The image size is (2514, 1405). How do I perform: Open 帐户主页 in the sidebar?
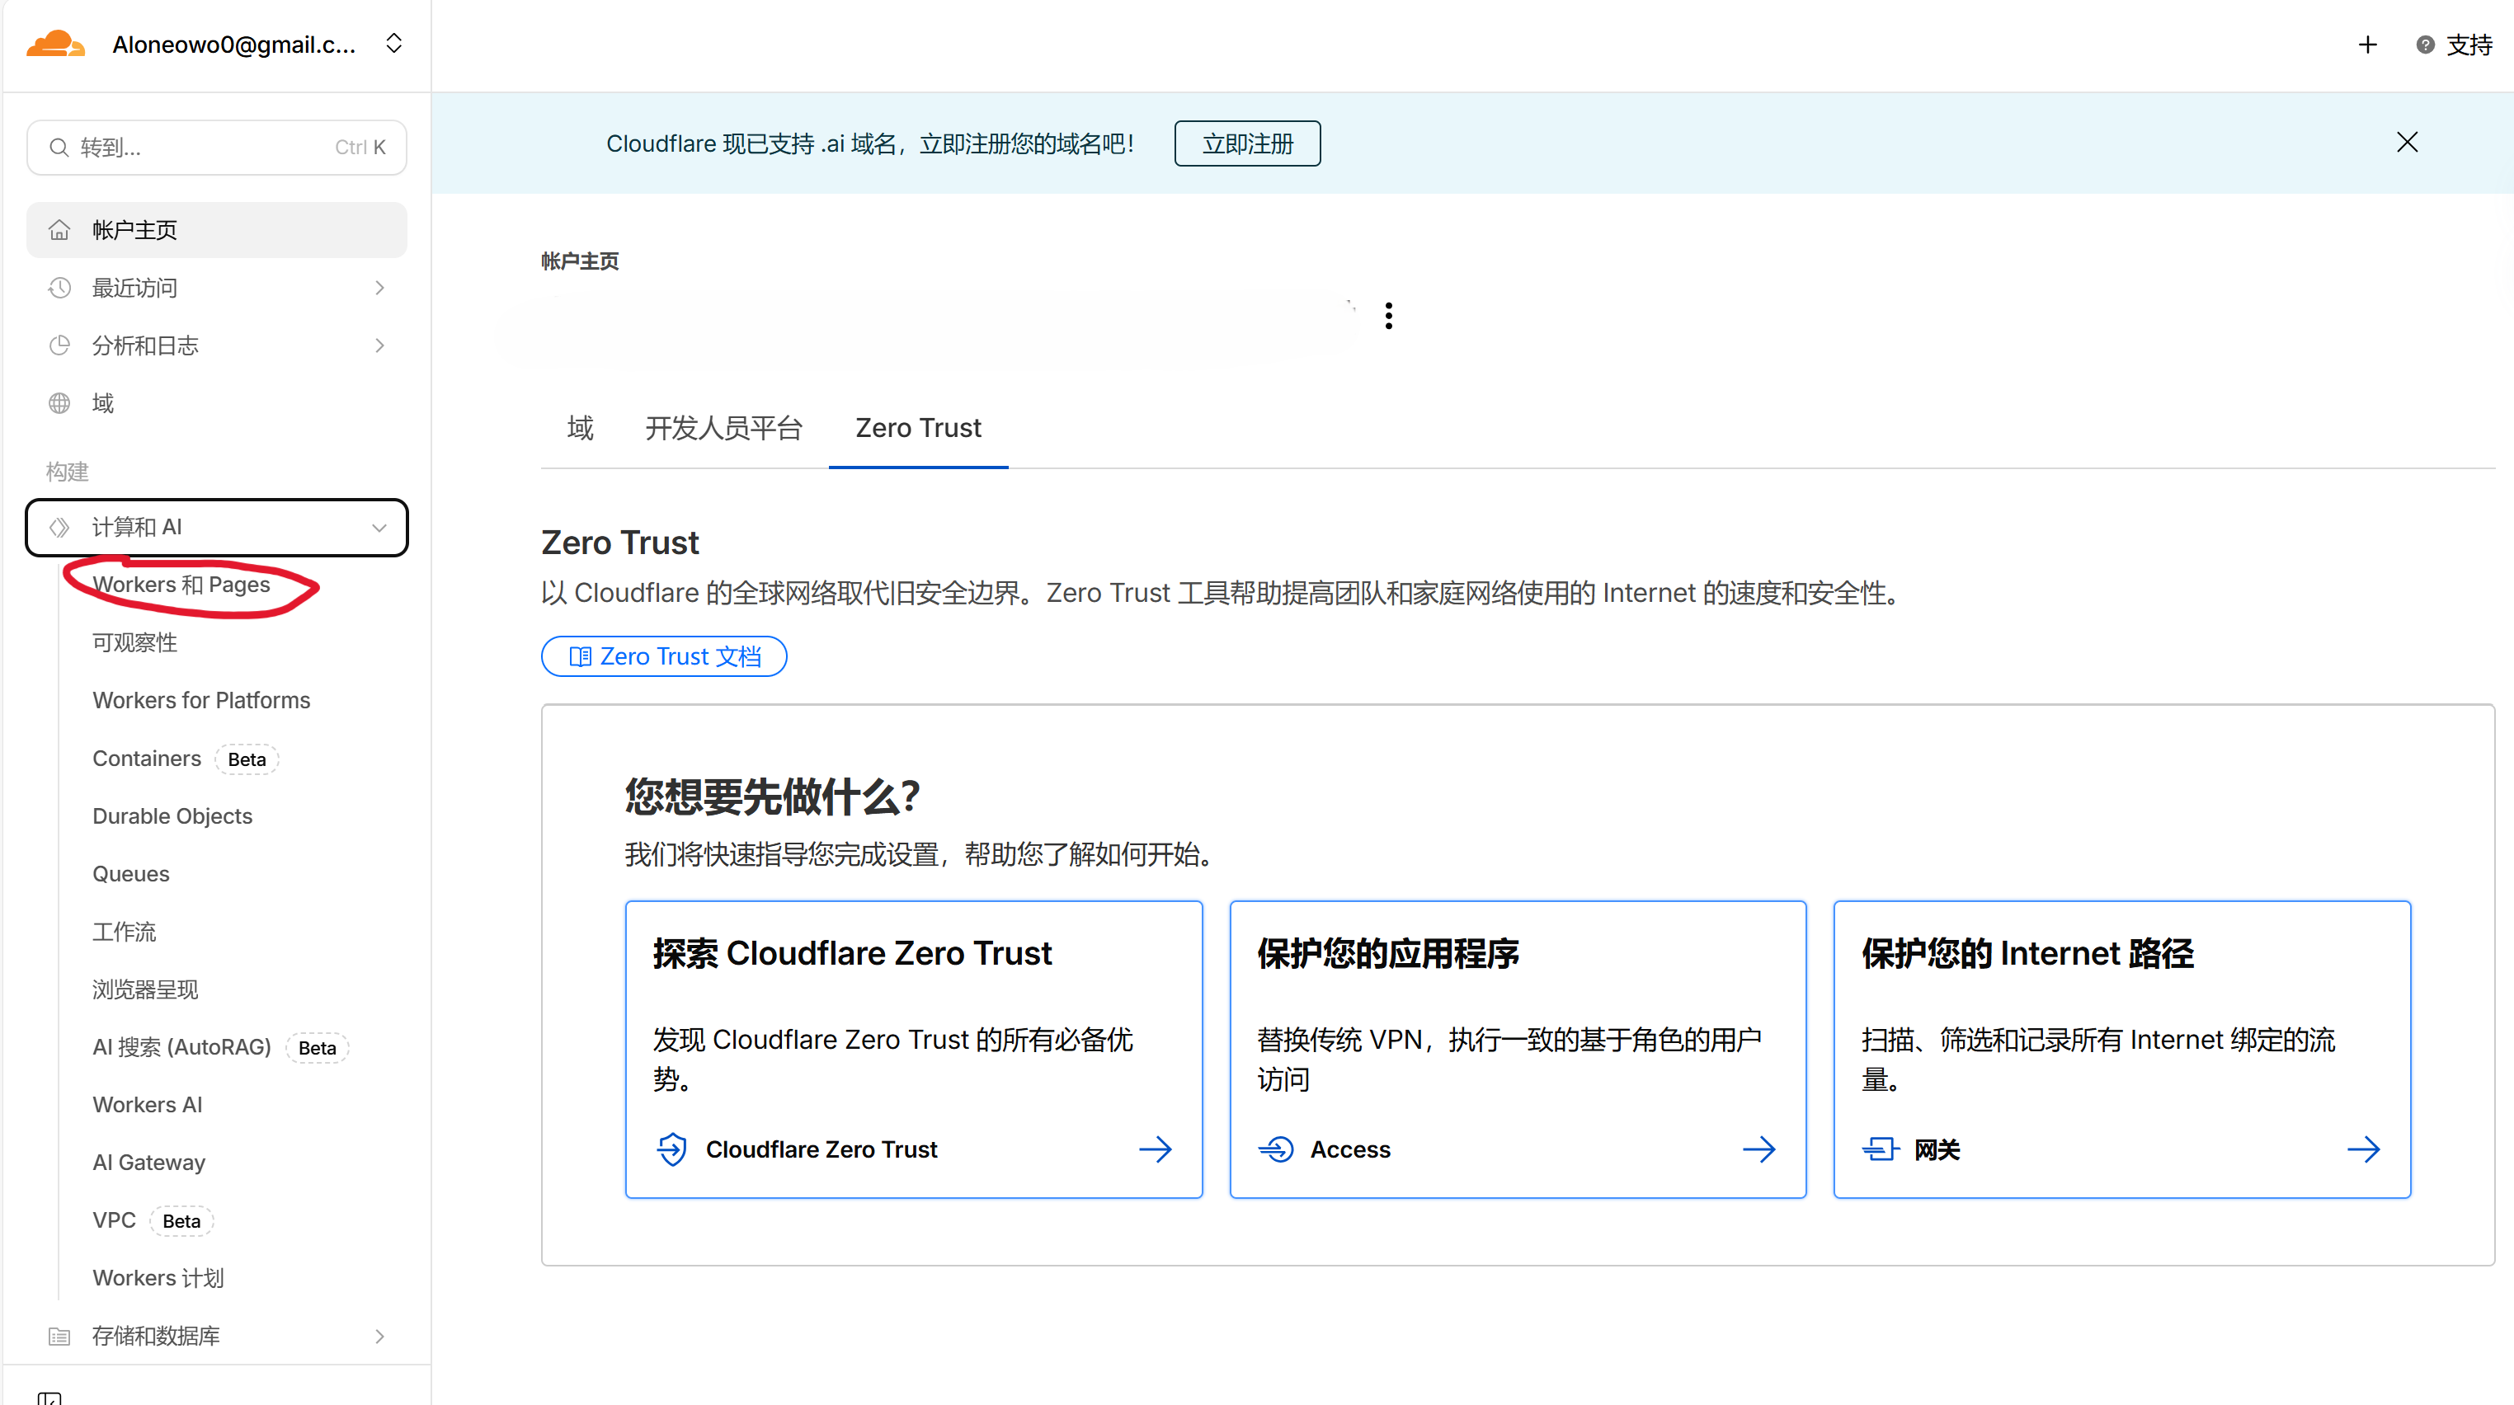(x=217, y=230)
